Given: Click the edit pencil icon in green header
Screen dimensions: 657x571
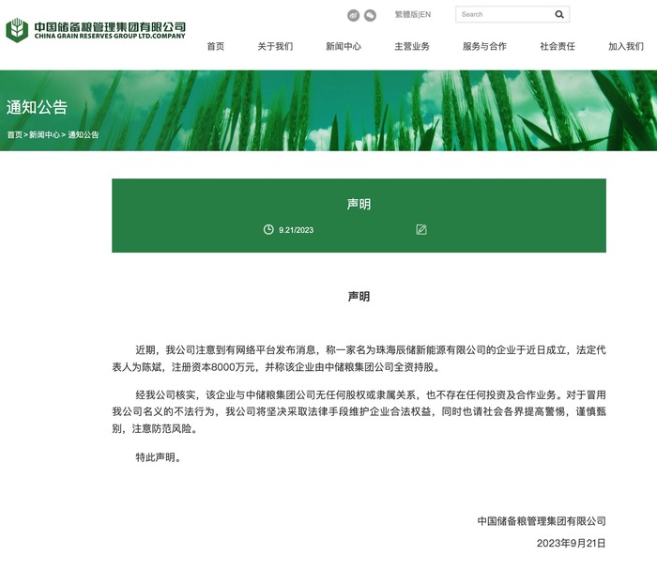Looking at the screenshot, I should click(x=421, y=229).
